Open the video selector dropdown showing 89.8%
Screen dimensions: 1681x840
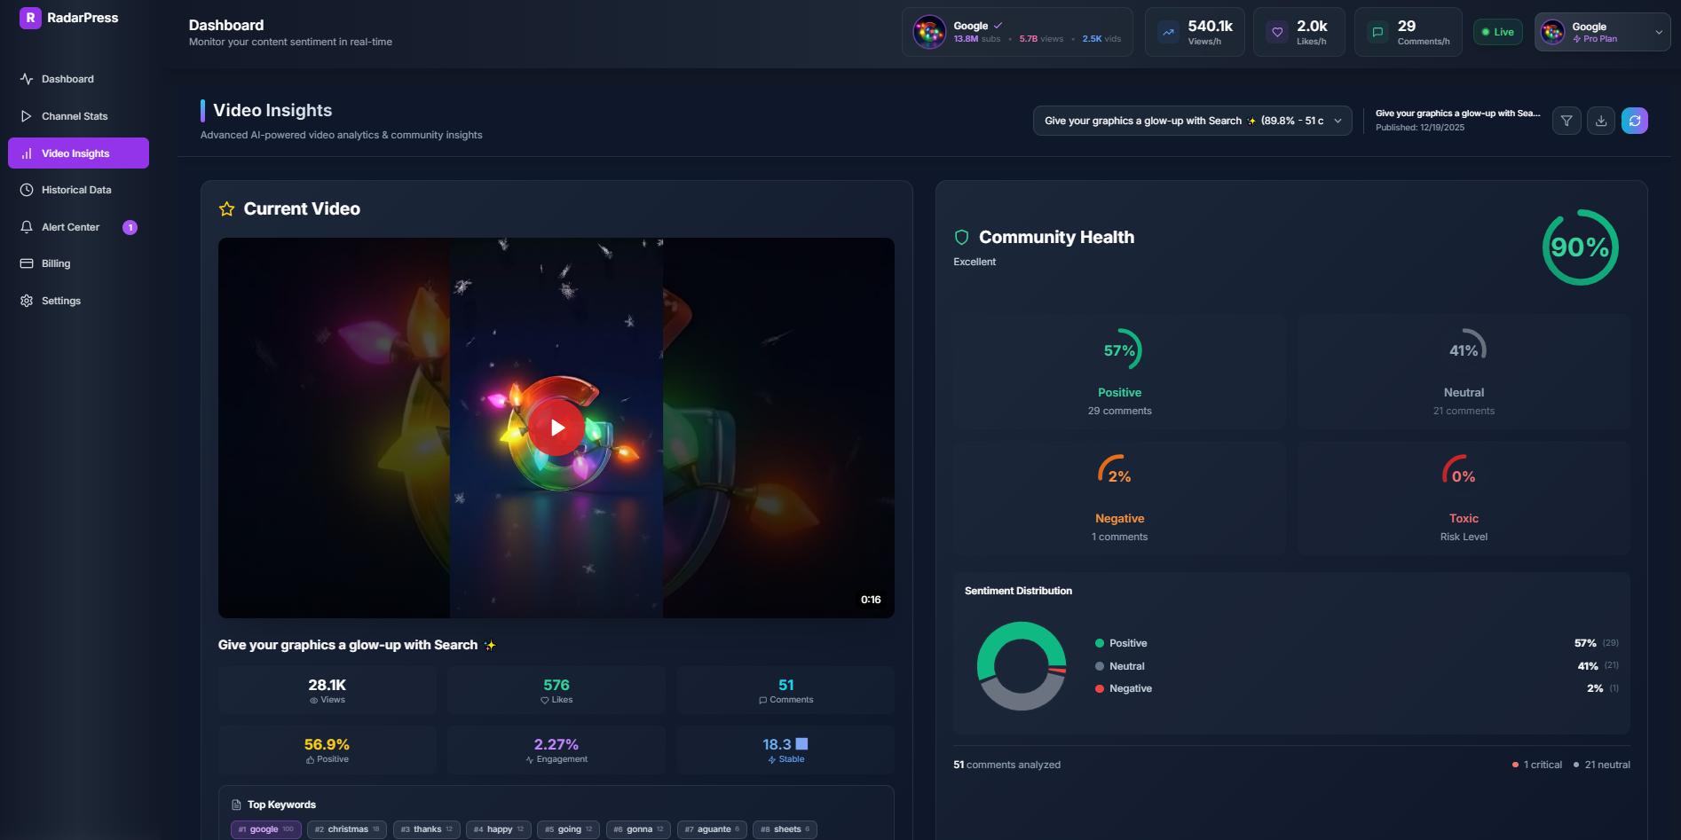1192,121
